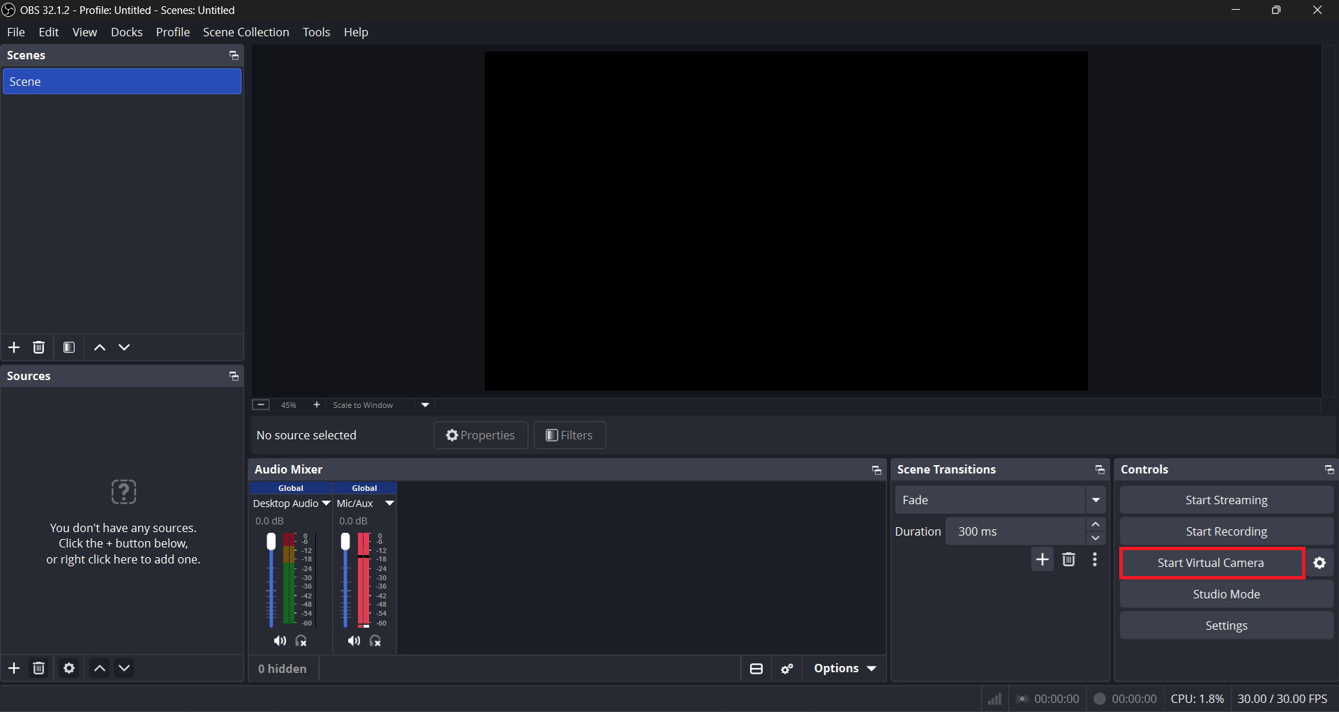Move source up arrow in Sources dock

point(100,668)
